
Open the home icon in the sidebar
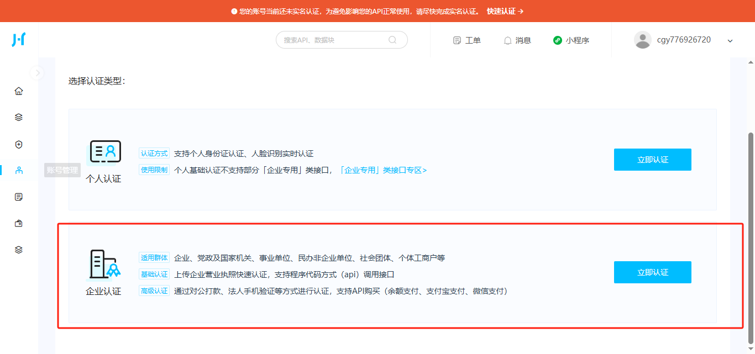point(19,91)
